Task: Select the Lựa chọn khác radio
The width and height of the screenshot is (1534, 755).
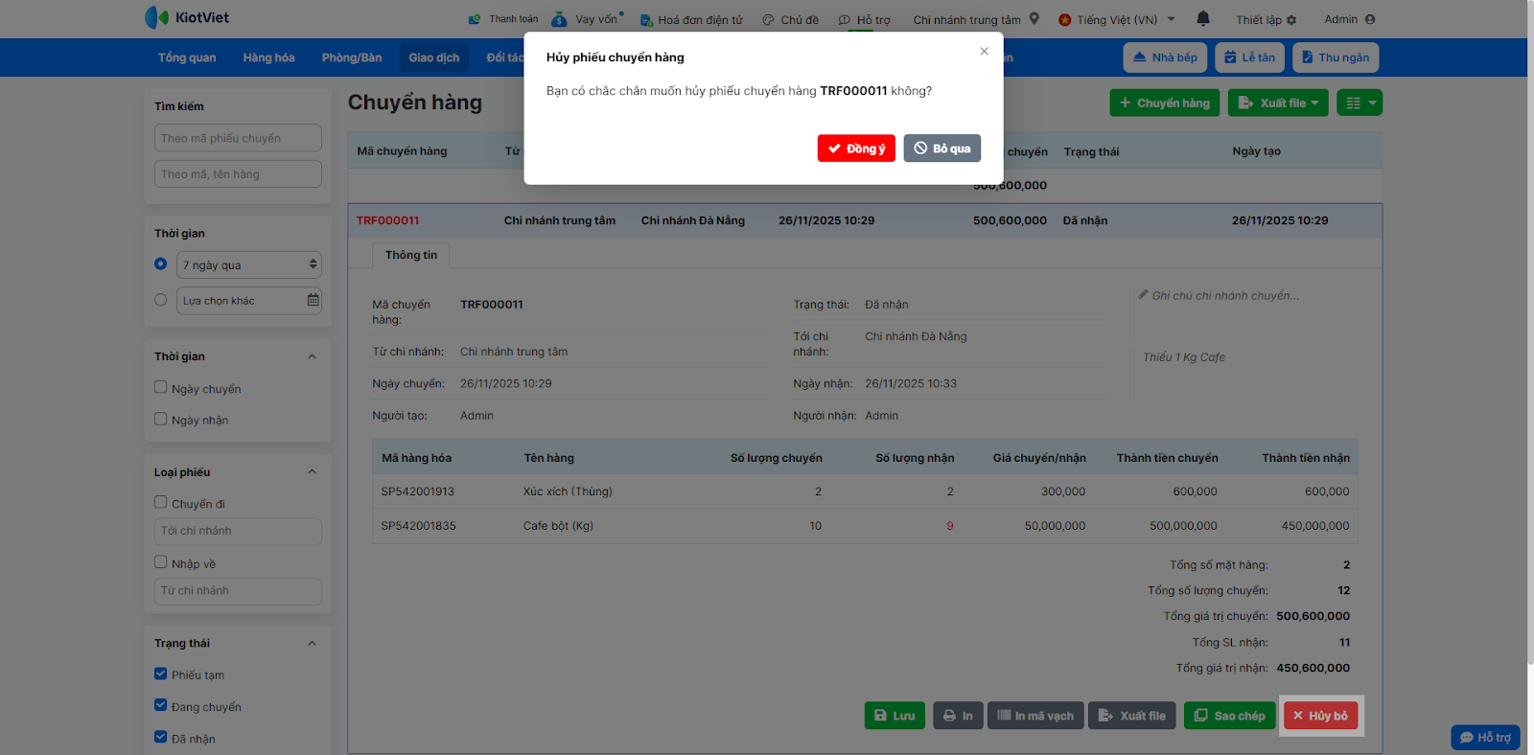Action: point(161,300)
